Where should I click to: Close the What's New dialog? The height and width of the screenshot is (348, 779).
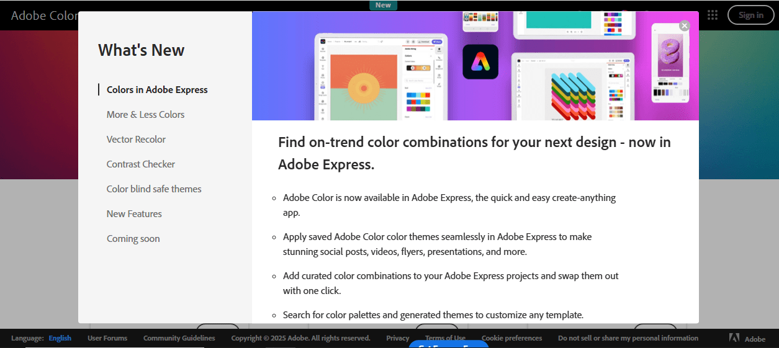click(x=684, y=25)
